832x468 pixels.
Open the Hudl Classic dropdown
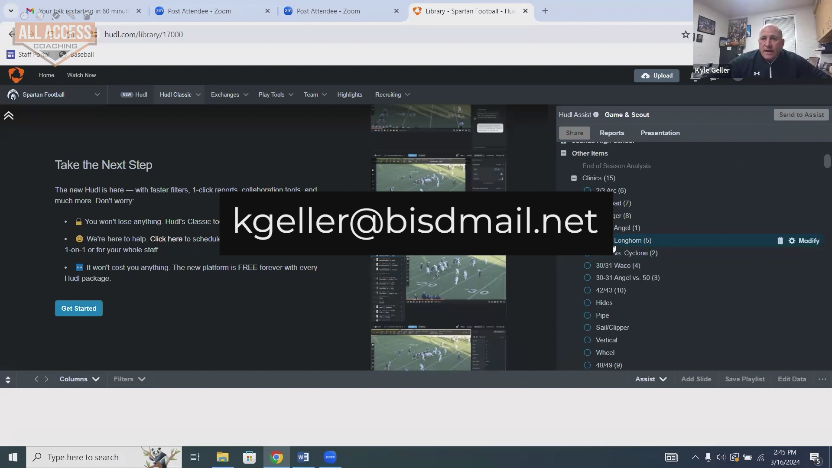pos(179,94)
